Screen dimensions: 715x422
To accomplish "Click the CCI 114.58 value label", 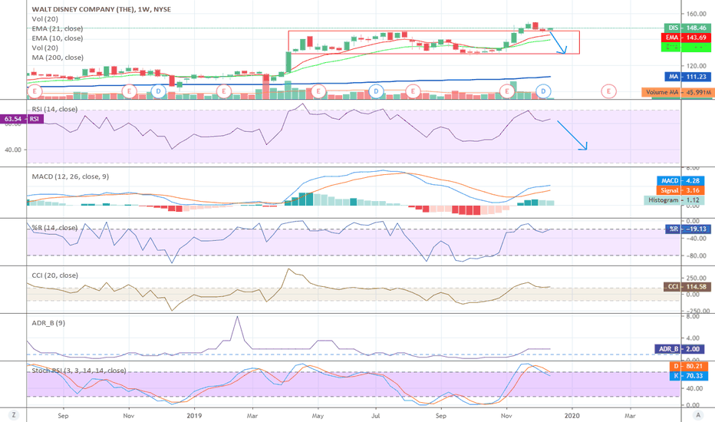I will tap(687, 286).
